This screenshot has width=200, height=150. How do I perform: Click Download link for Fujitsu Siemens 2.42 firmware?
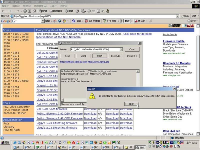tap(90, 113)
